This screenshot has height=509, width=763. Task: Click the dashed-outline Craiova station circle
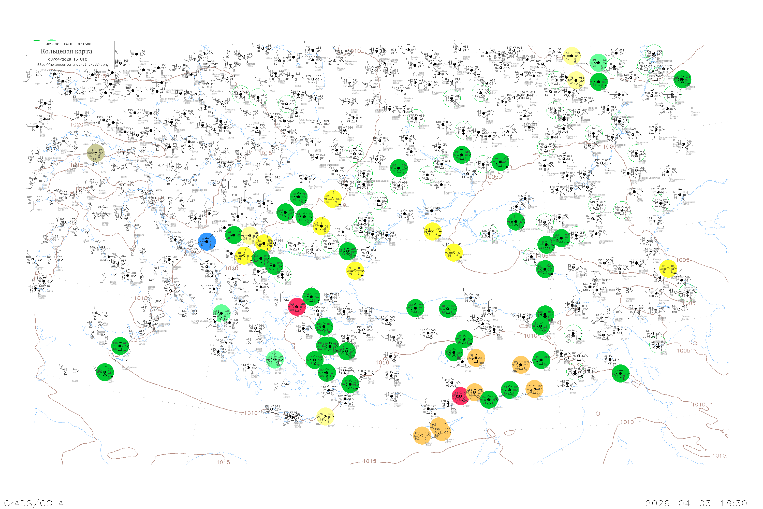pyautogui.click(x=295, y=246)
